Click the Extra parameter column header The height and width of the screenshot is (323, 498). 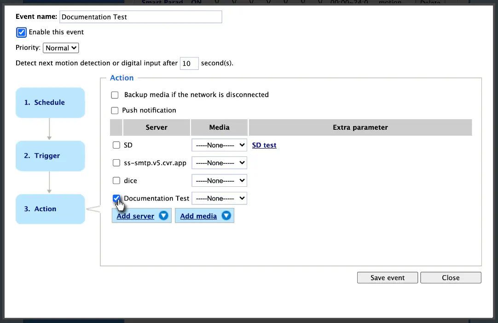coord(360,127)
